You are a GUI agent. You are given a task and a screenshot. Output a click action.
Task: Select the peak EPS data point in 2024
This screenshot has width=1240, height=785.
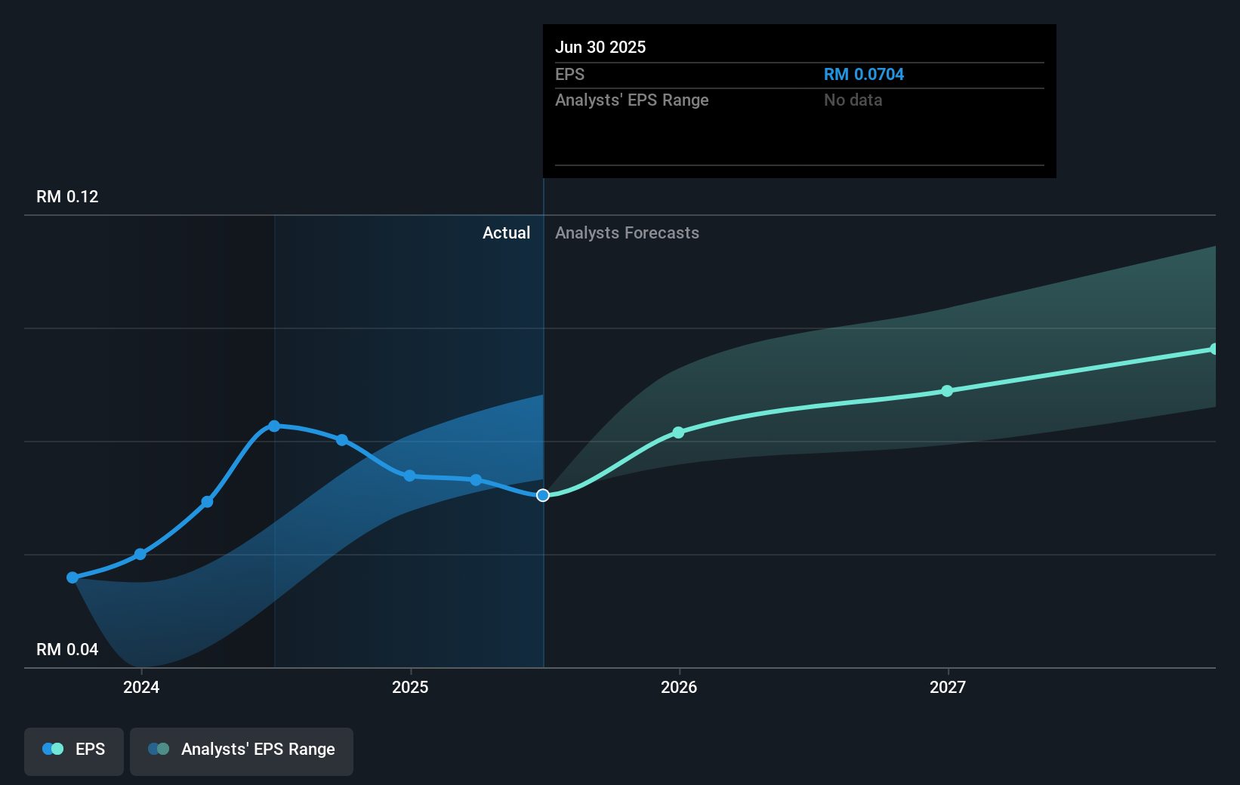pyautogui.click(x=273, y=426)
